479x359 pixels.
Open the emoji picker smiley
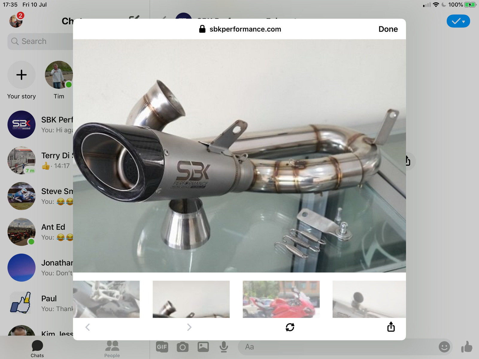point(444,347)
